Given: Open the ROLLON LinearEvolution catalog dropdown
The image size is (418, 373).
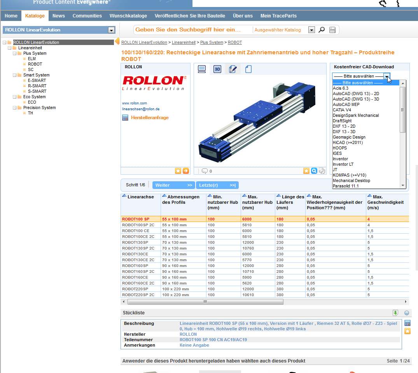Looking at the screenshot, I should tap(112, 30).
